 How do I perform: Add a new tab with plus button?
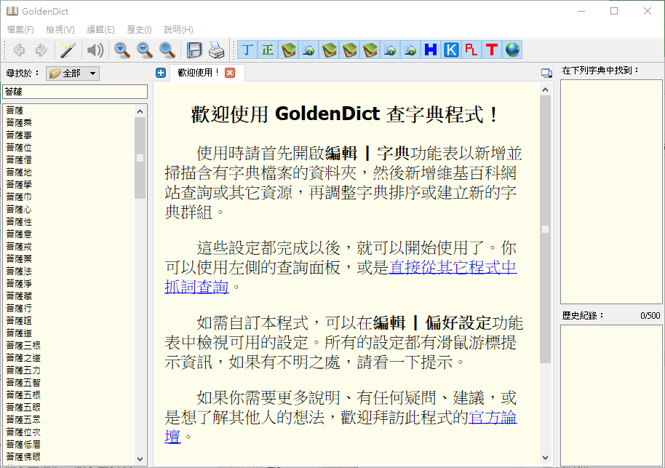[161, 73]
